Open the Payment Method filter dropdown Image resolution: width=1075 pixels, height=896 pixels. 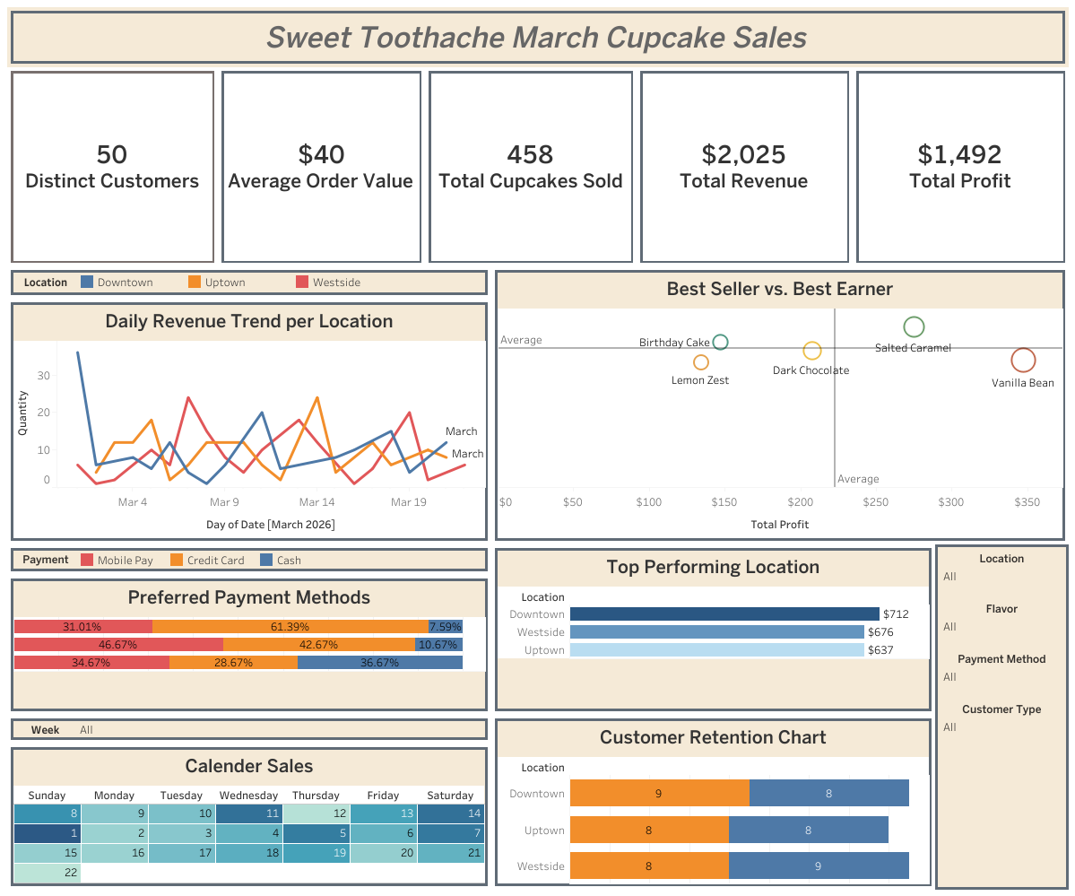click(1001, 677)
